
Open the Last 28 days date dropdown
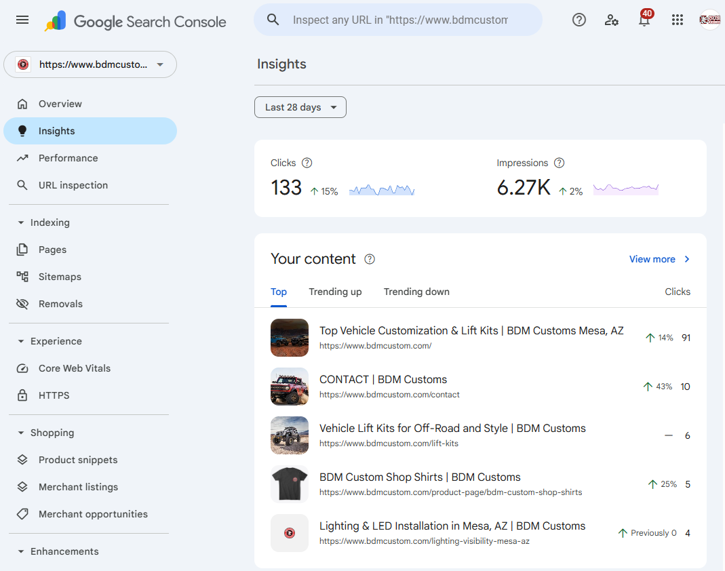pos(300,107)
